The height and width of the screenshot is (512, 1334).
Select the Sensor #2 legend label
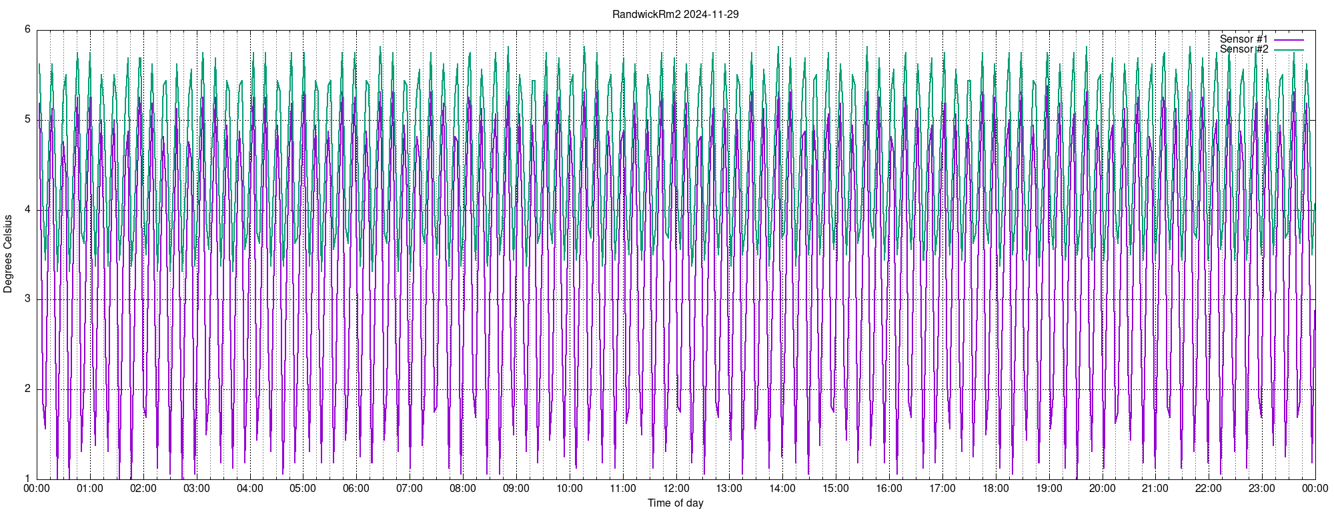(x=1244, y=49)
